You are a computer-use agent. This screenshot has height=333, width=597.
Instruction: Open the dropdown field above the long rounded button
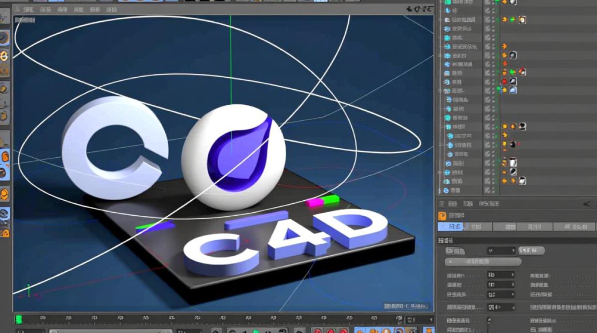[501, 251]
